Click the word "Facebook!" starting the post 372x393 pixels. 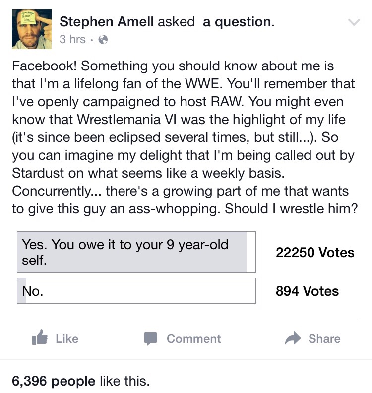click(x=40, y=66)
